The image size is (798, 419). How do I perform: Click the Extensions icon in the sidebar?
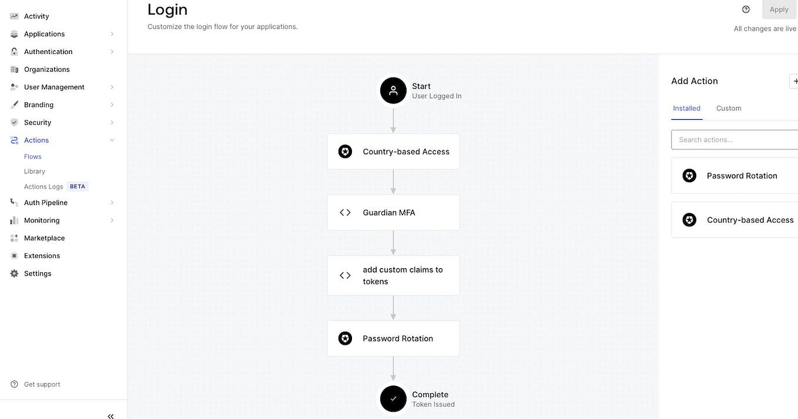click(x=13, y=256)
